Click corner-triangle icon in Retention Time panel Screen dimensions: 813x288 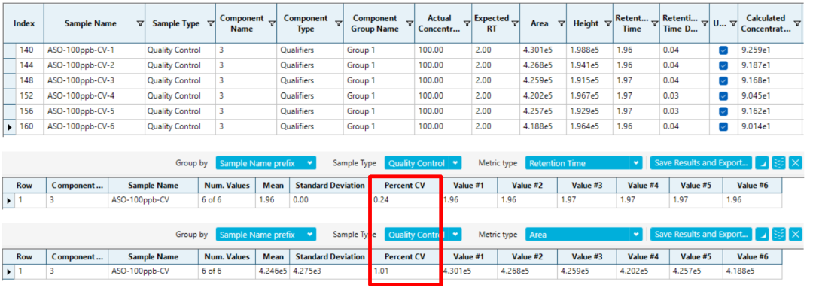click(762, 162)
